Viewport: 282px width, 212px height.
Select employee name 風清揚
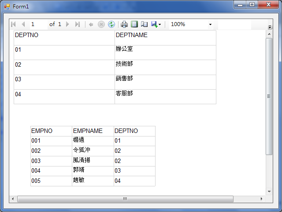point(93,161)
